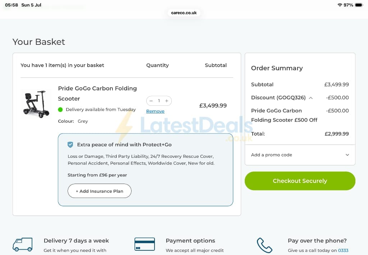
Task: Click the credit card payment icon
Action: click(x=144, y=244)
